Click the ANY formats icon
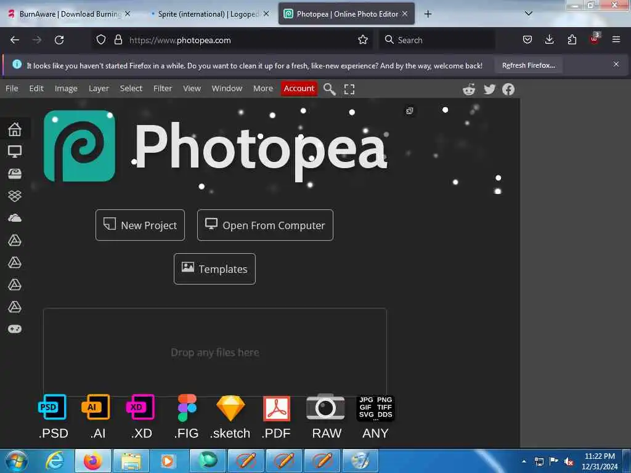This screenshot has height=473, width=631. coord(375,408)
